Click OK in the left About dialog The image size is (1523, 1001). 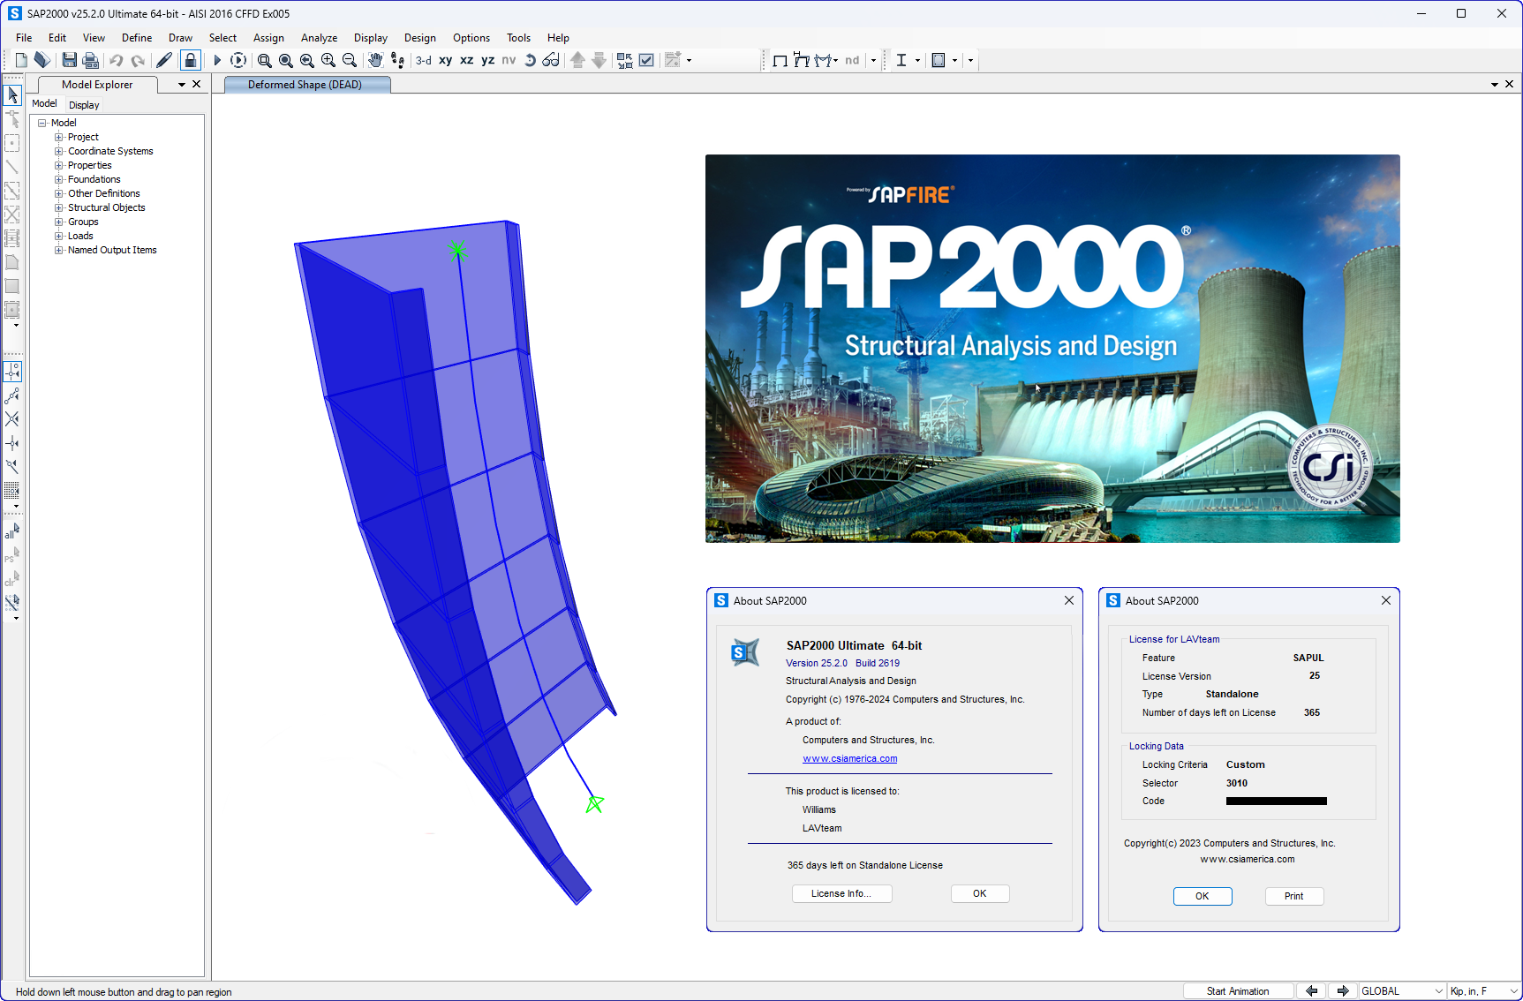(x=980, y=893)
